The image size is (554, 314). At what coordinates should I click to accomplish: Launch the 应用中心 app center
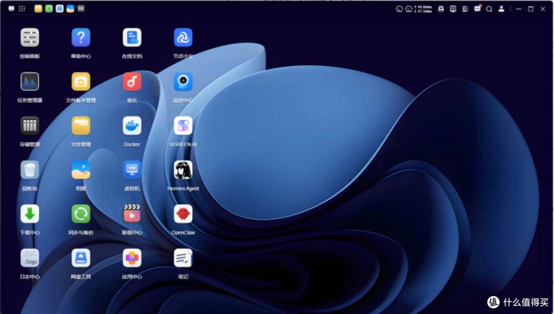(x=132, y=258)
